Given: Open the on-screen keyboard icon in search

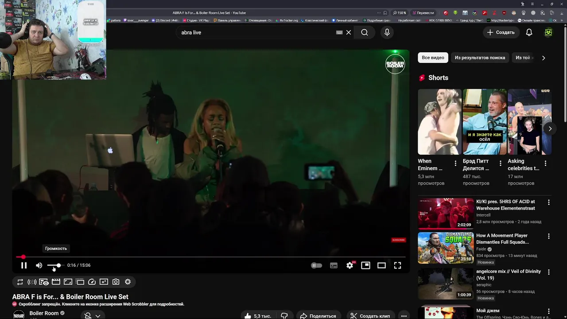Looking at the screenshot, I should (x=339, y=32).
